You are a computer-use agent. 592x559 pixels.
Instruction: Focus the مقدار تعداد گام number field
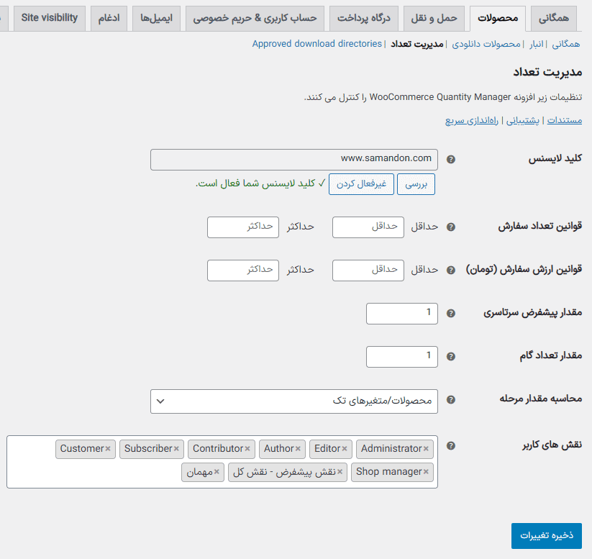click(x=402, y=357)
